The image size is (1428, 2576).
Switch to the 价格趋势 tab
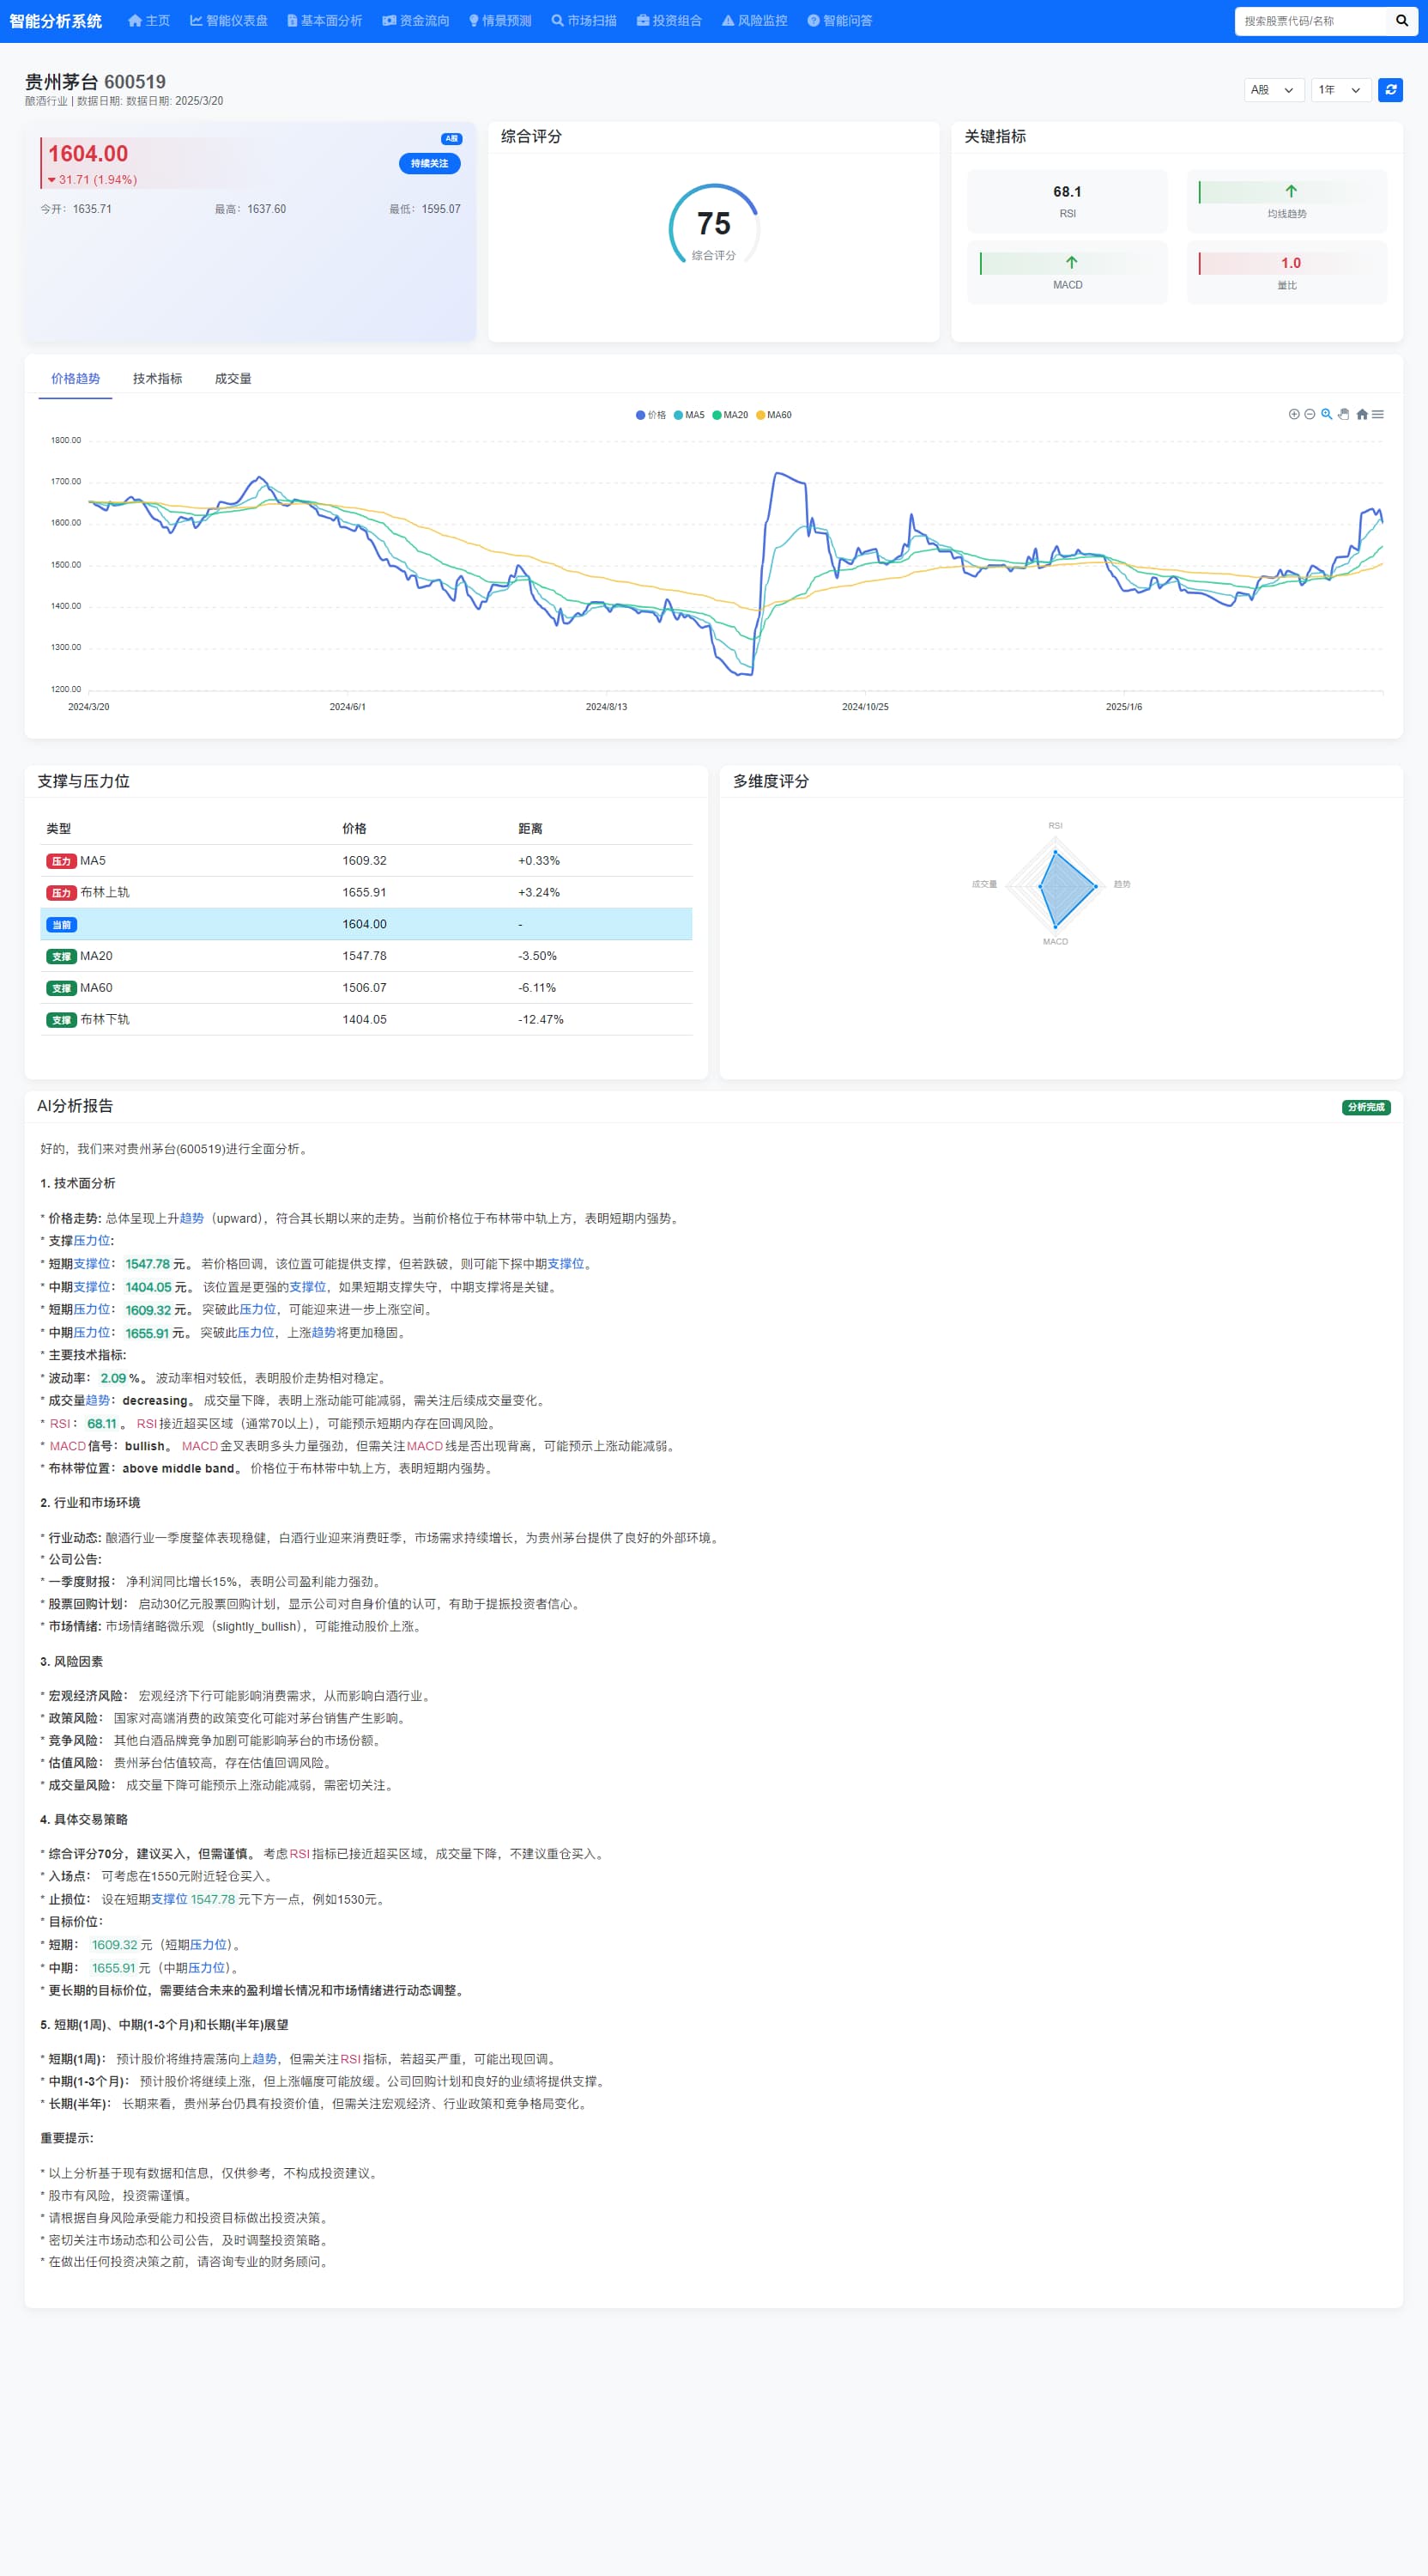point(75,379)
